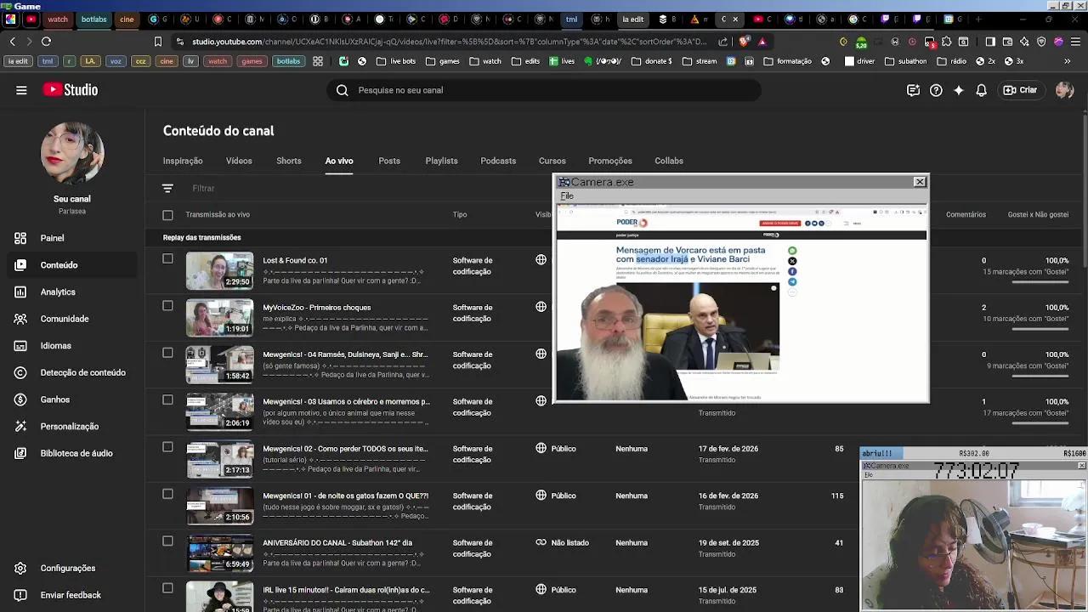The image size is (1088, 612).
Task: Click the browser back arrow
Action: [x=12, y=41]
